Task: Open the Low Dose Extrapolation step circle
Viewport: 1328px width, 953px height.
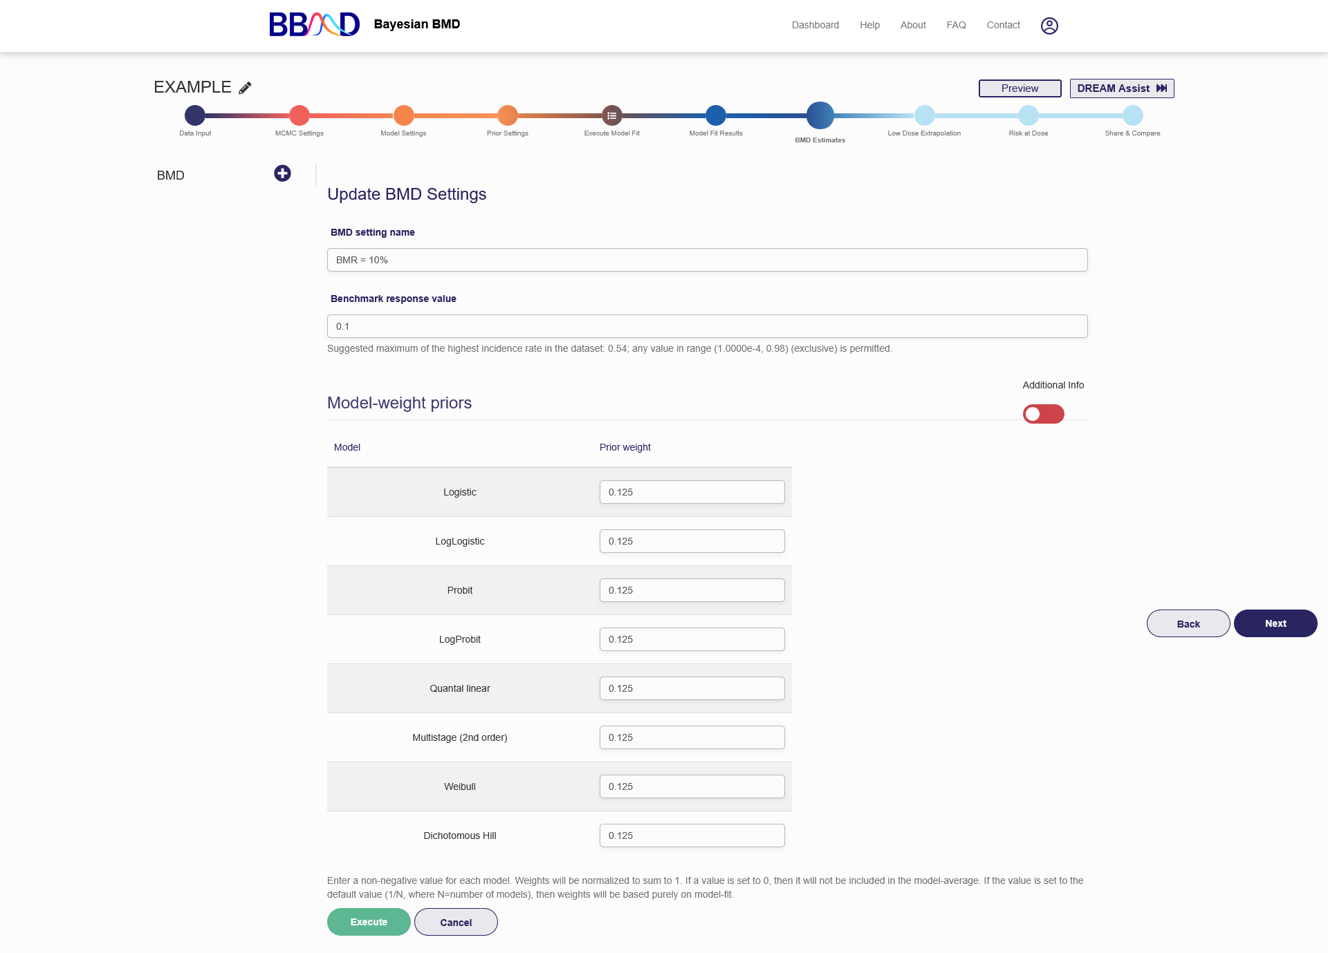Action: (924, 115)
